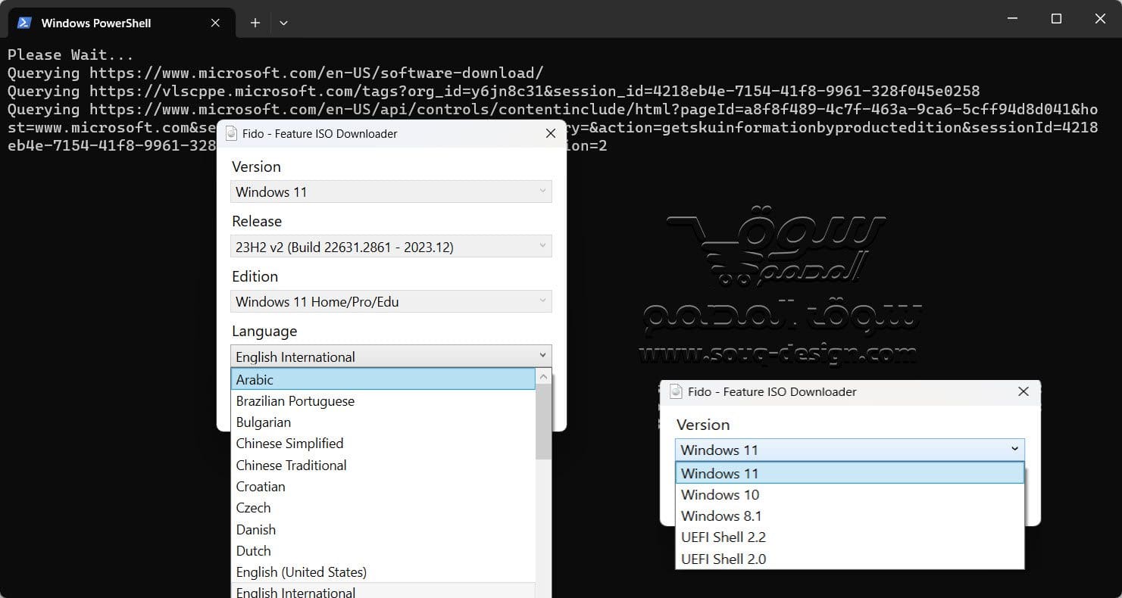
Task: Choose English International in the list
Action: click(x=383, y=591)
